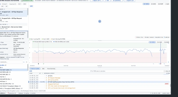The height and width of the screenshot is (97, 178).
Task: Select the SS-RSRQ chip on the chart
Action: click(x=152, y=42)
